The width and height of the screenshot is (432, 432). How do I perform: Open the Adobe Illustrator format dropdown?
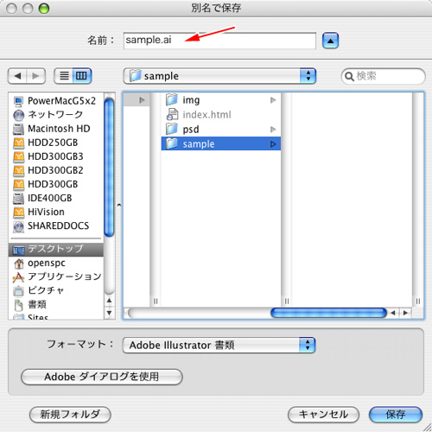219,345
